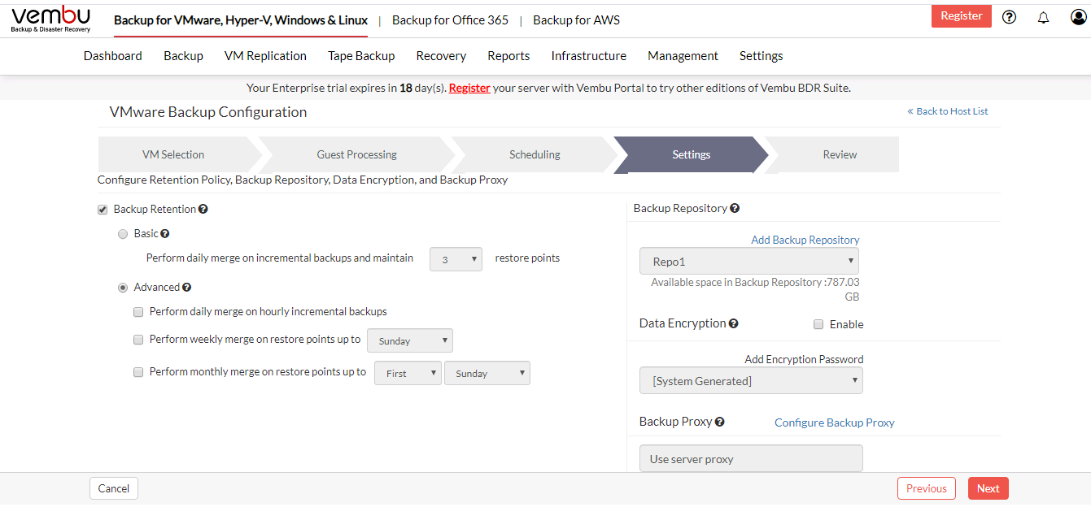Open the monthly merge weekday dropdown

coord(487,373)
